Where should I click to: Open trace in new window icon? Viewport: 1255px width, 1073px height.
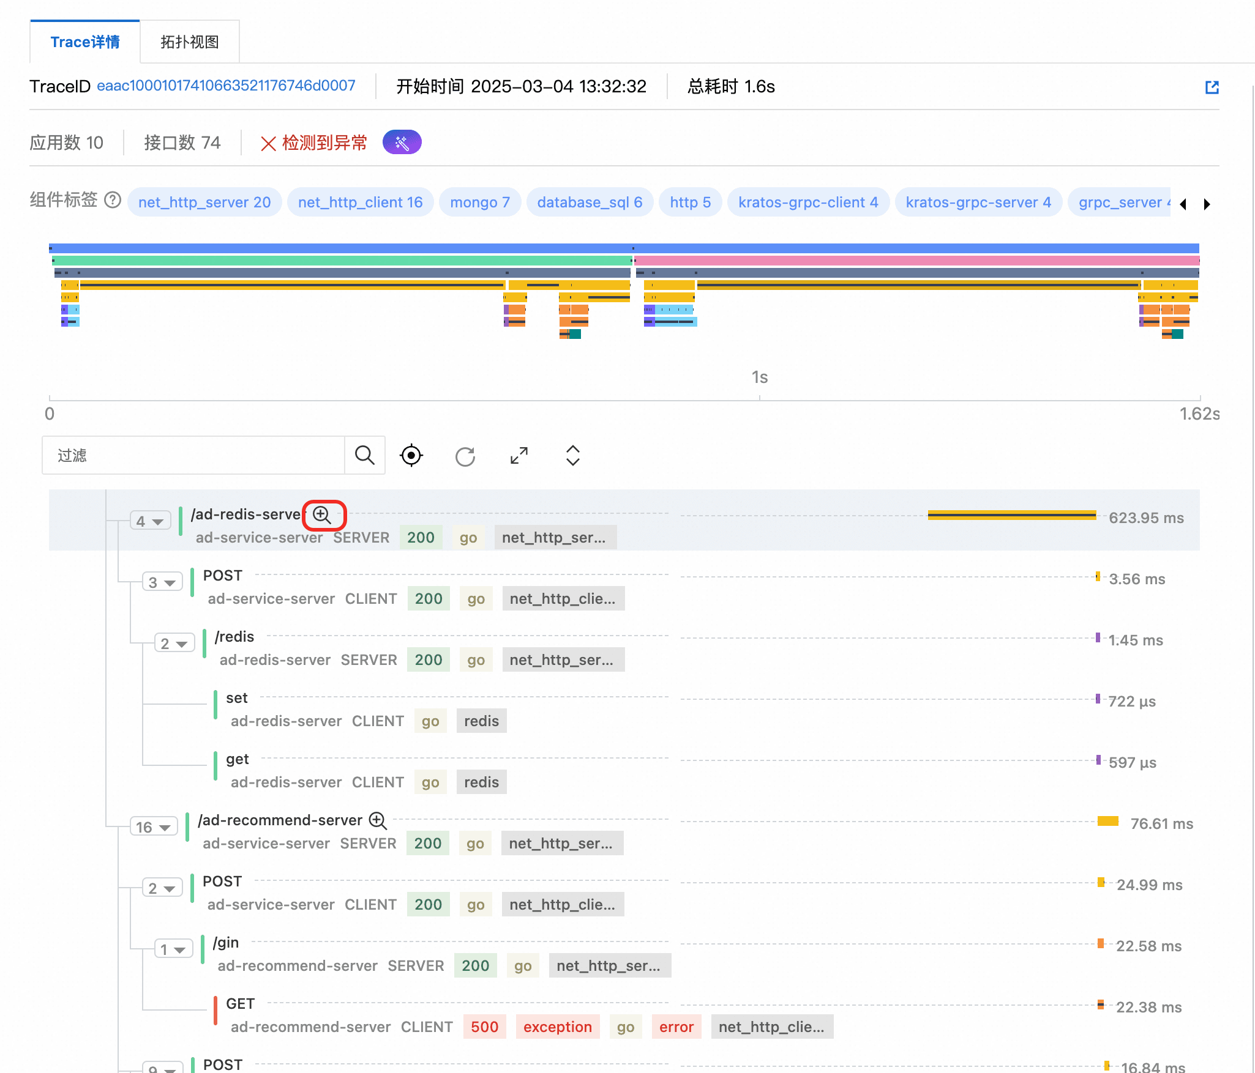click(x=1212, y=87)
